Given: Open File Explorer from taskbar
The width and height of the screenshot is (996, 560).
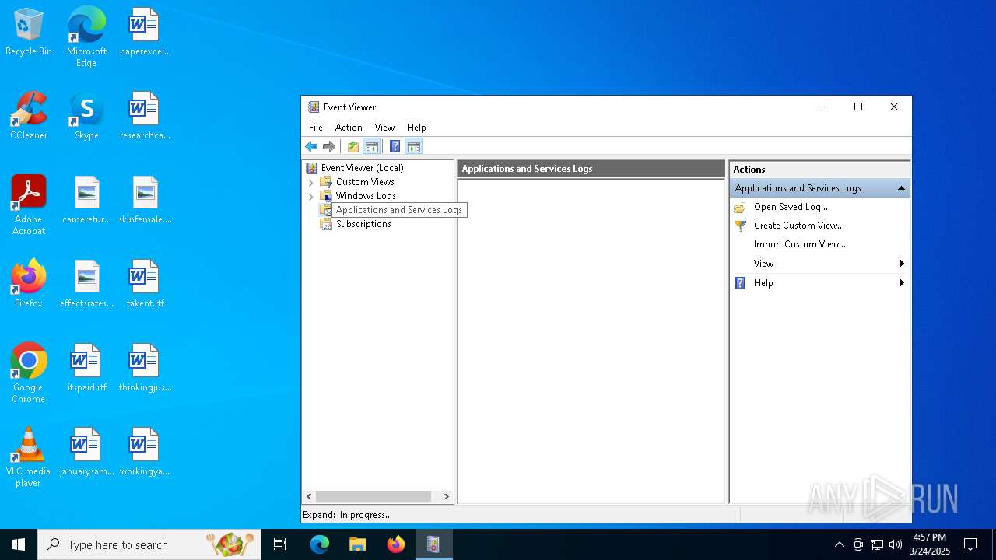Looking at the screenshot, I should coord(358,544).
